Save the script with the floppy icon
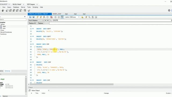Viewport: 172px width, 97px height. pos(34,17)
